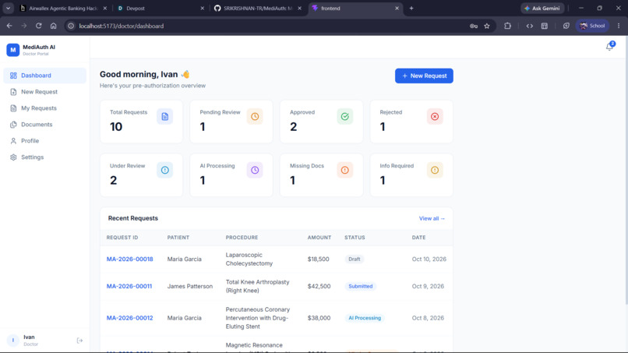Click the Laparoscopic Cholecystectomy procedure cell
The height and width of the screenshot is (353, 628).
249,259
